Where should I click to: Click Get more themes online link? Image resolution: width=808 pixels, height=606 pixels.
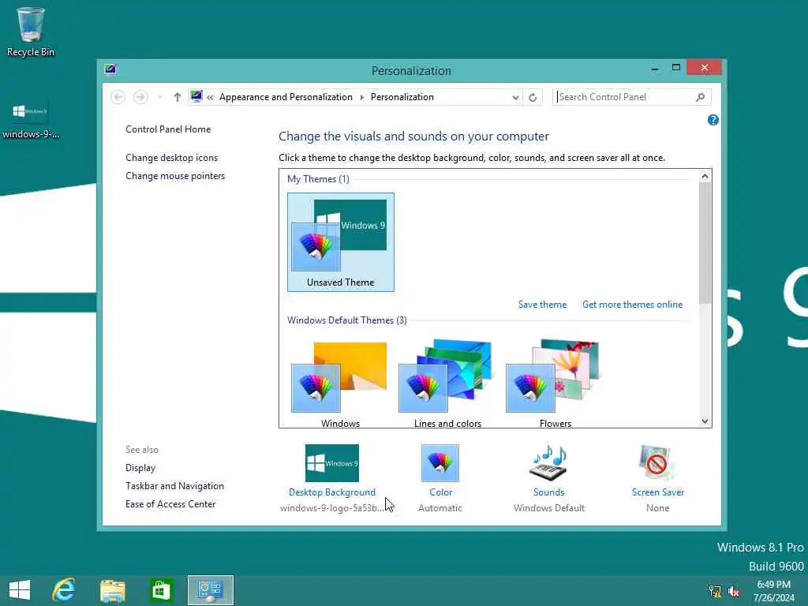632,305
